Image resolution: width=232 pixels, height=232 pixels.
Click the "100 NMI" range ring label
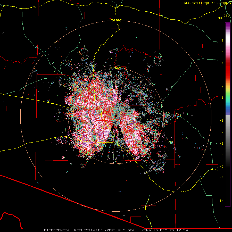tap(116, 20)
